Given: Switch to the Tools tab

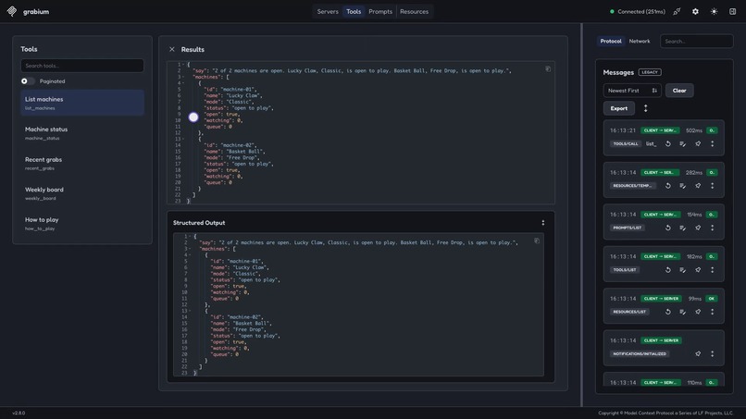Looking at the screenshot, I should [x=354, y=11].
